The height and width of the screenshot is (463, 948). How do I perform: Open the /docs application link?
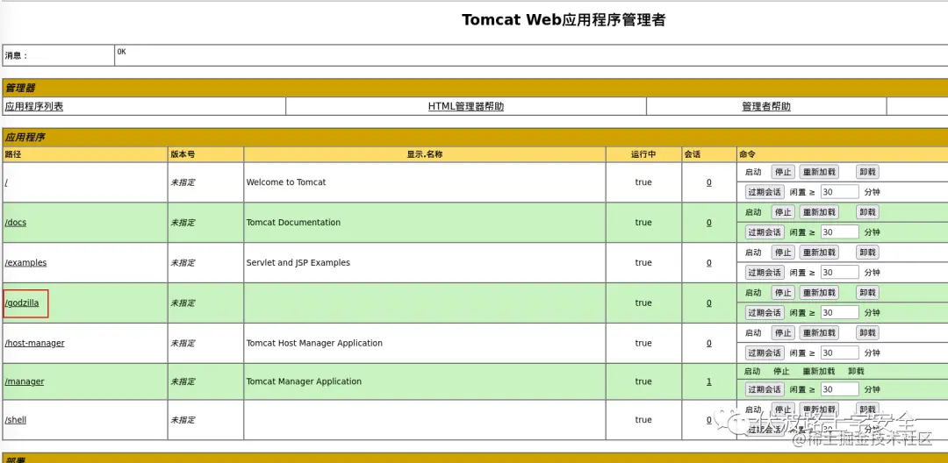pos(16,222)
